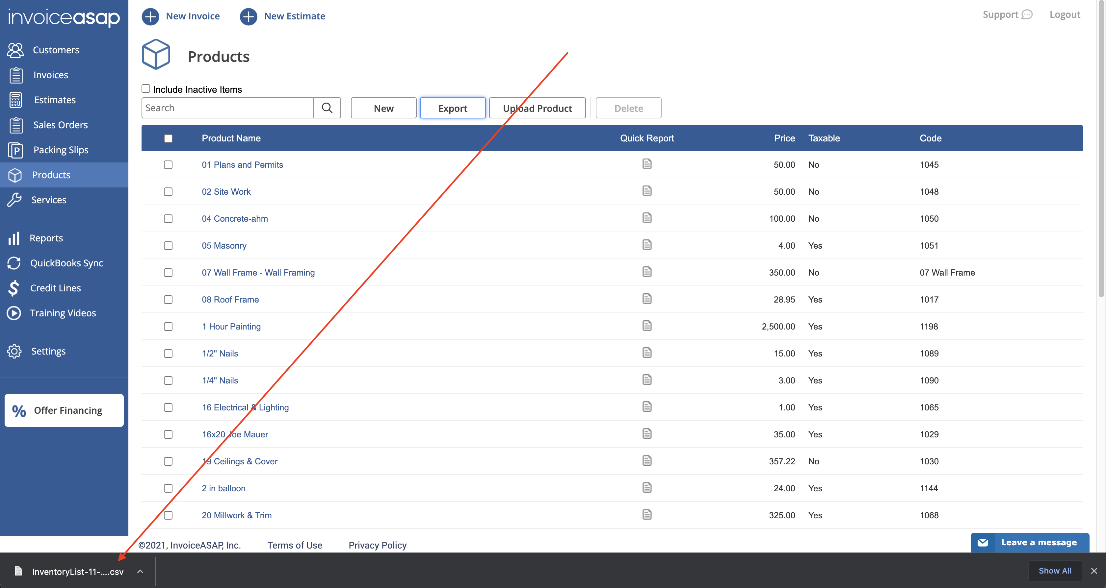Open Estimates in the sidebar

point(64,100)
